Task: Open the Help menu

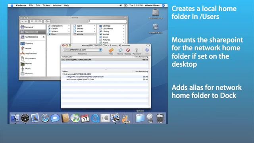Action: coord(66,5)
